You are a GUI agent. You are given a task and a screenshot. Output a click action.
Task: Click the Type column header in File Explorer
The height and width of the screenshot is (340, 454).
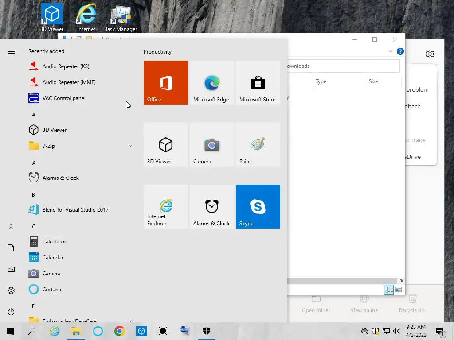click(339, 81)
